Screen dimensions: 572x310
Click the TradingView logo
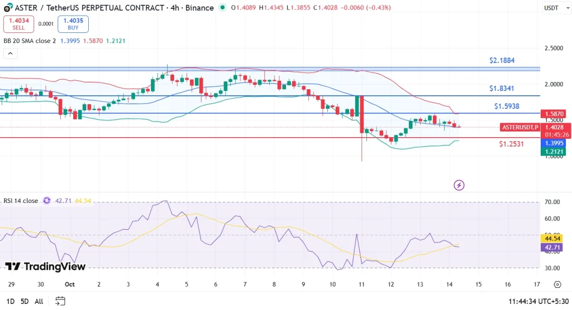[45, 267]
